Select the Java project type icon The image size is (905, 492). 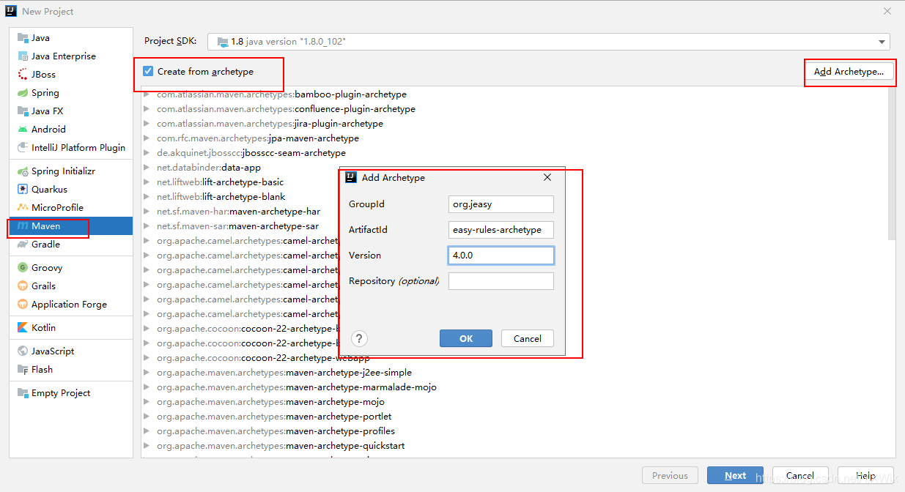coord(23,38)
